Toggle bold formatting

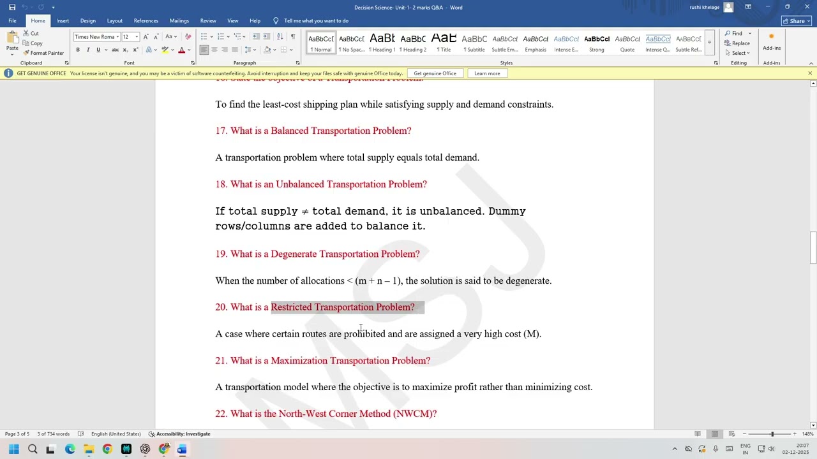click(x=78, y=50)
